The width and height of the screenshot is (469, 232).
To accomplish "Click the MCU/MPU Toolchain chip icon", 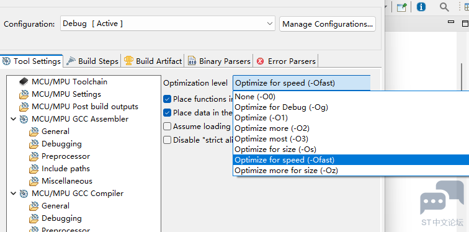I will (x=24, y=82).
